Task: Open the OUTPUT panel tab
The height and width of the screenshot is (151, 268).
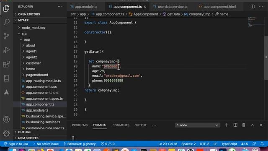Action: click(140, 125)
